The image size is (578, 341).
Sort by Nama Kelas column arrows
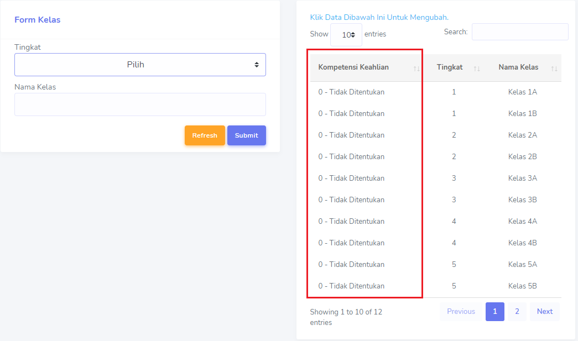click(x=554, y=68)
